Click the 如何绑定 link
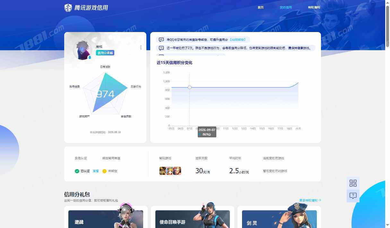The height and width of the screenshot is (228, 390). pos(238,40)
